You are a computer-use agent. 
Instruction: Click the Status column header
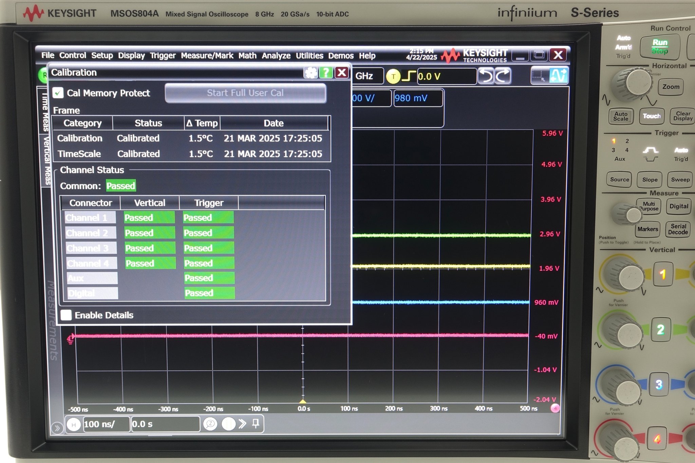tap(148, 123)
